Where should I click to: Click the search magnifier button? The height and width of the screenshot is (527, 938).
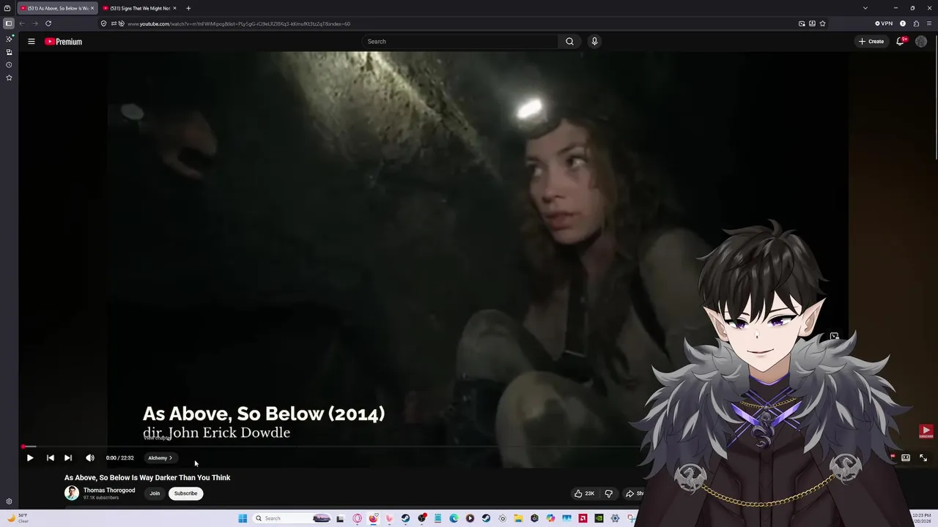tap(569, 41)
